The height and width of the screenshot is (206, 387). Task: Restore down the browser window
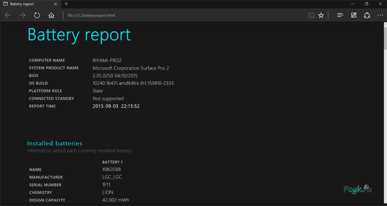(x=367, y=4)
